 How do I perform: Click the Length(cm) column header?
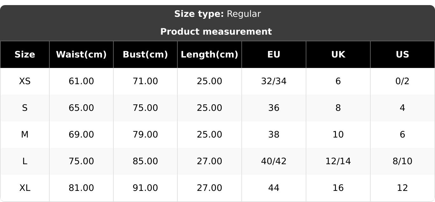coord(209,55)
